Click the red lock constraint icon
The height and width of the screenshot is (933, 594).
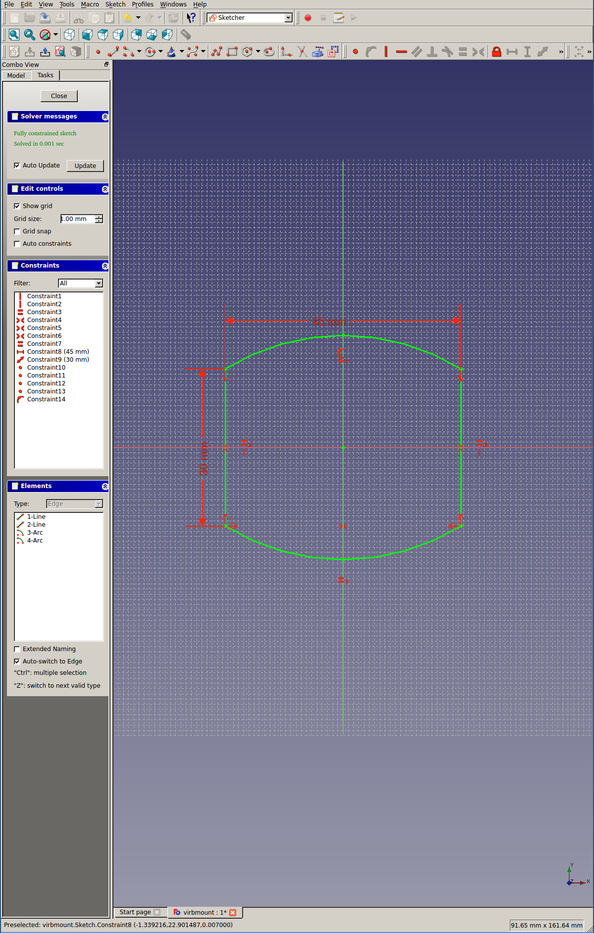(x=496, y=52)
